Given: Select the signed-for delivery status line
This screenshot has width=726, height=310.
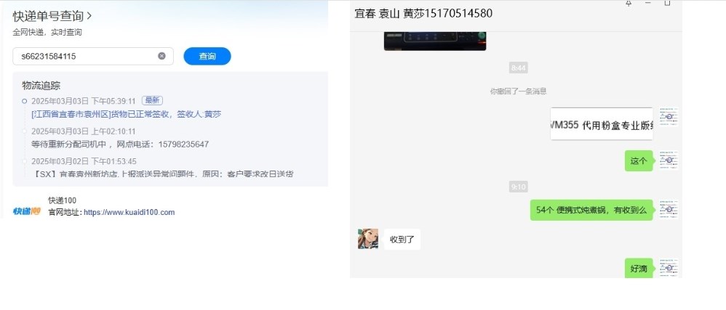Looking at the screenshot, I should [126, 114].
